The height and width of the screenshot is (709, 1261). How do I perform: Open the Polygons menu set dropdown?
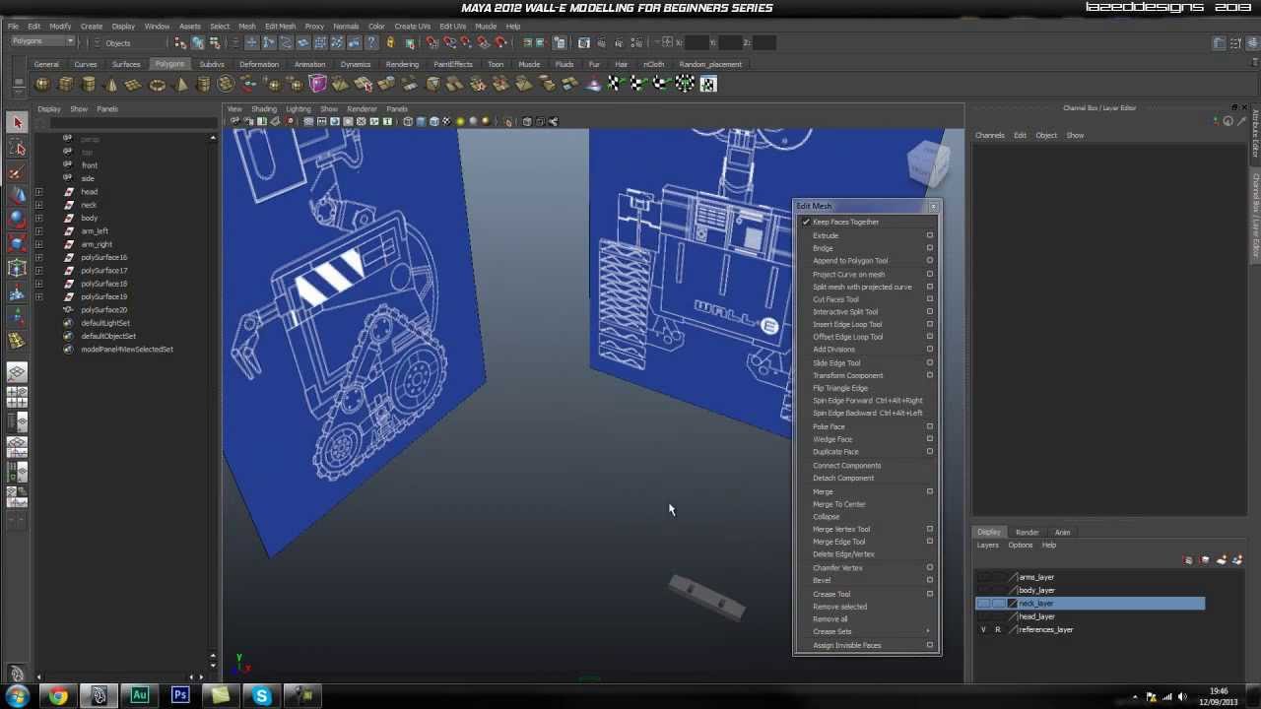click(42, 41)
